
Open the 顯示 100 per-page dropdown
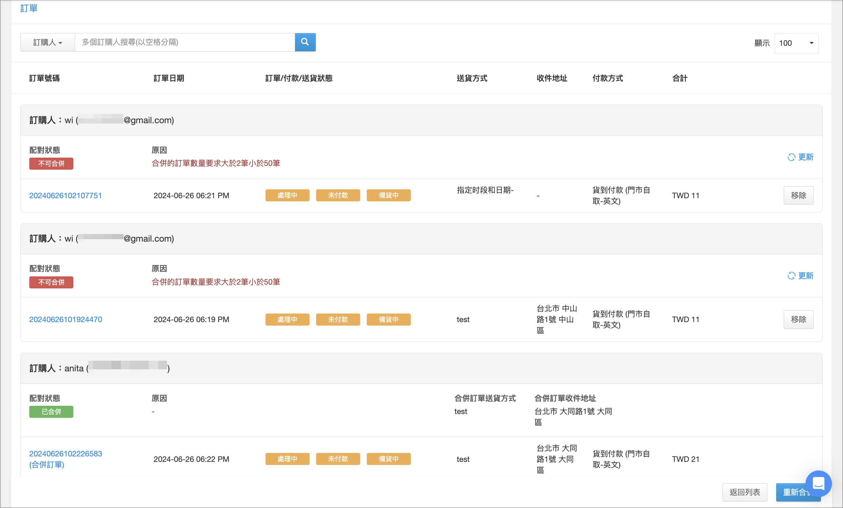pyautogui.click(x=796, y=43)
